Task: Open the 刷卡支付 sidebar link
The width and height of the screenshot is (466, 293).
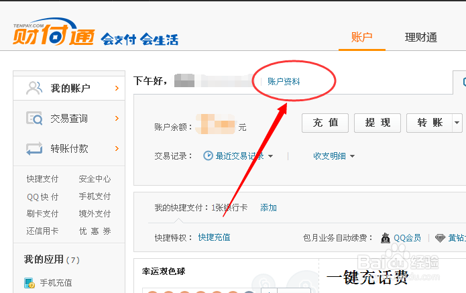Action: click(x=42, y=214)
